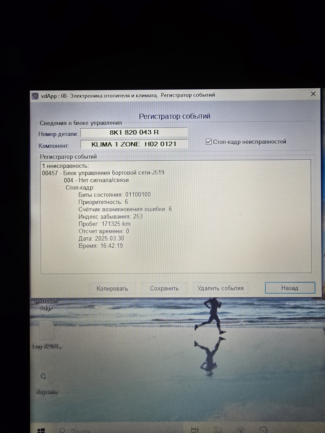Click the Назад button
This screenshot has height=433, width=325.
[290, 288]
